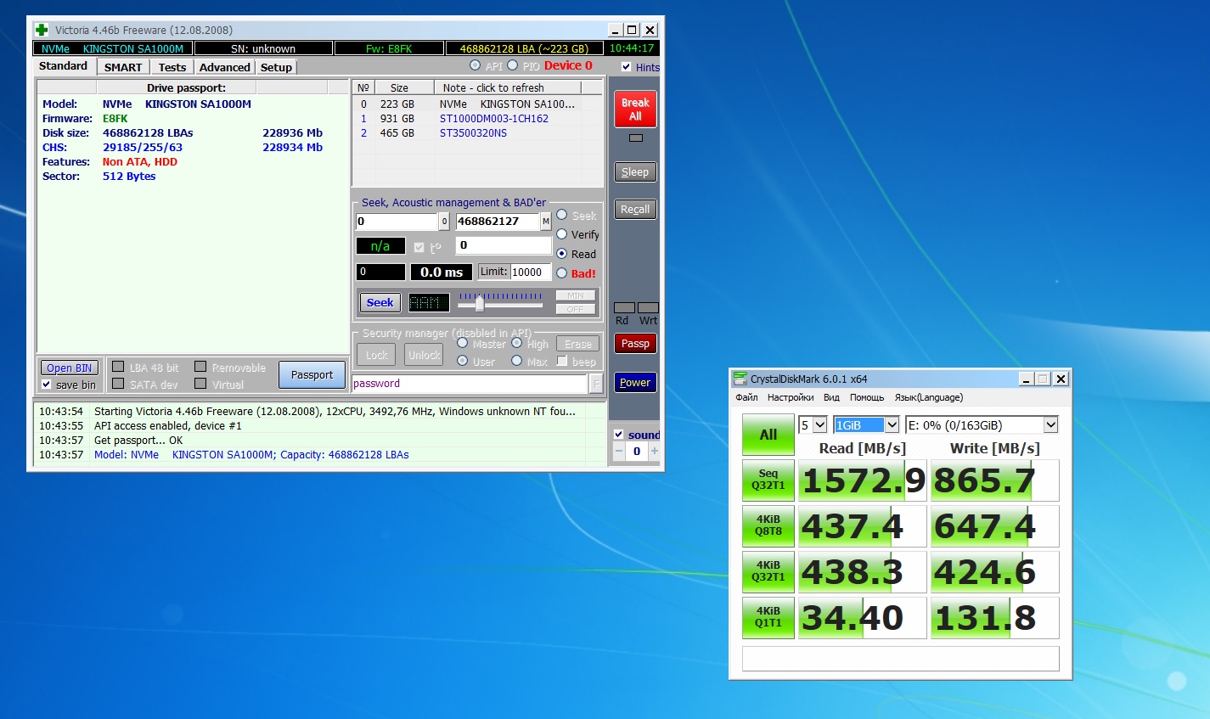The width and height of the screenshot is (1210, 719).
Task: Click the indicator box under Break All
Action: coord(636,138)
